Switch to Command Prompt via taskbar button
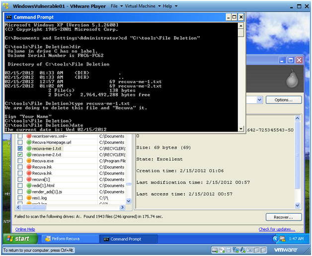Image resolution: width=312 pixels, height=256 pixels. pos(128,239)
